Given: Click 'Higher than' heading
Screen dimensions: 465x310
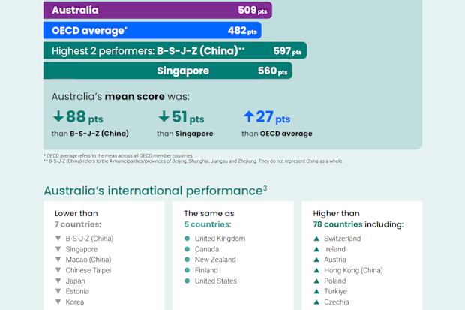Looking at the screenshot, I should tap(336, 213).
